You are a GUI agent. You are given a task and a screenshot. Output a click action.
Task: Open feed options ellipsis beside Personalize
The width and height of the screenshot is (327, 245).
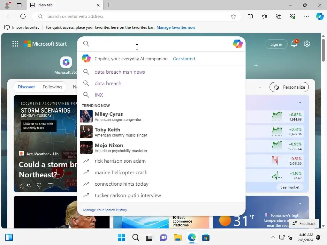(259, 87)
